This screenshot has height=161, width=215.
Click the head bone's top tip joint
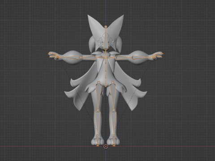click(x=106, y=27)
